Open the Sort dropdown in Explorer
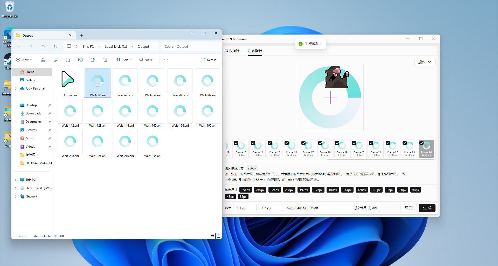 124,60
